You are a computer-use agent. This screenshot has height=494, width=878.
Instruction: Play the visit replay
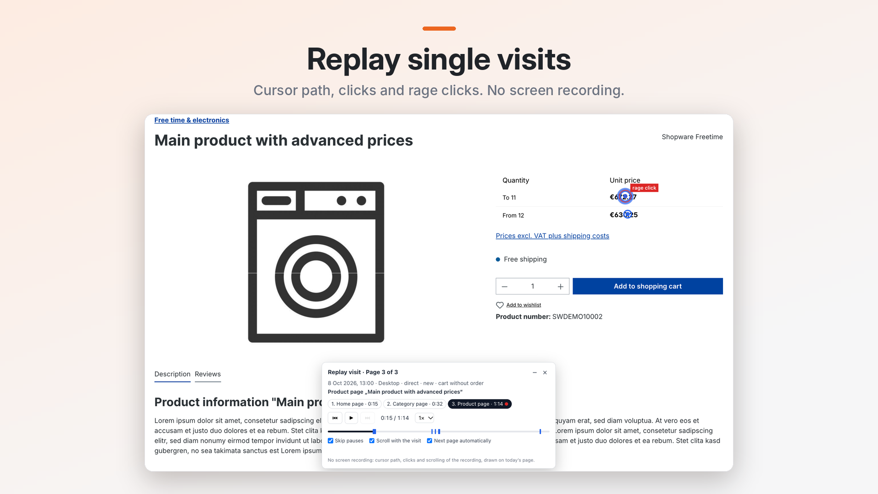(351, 418)
